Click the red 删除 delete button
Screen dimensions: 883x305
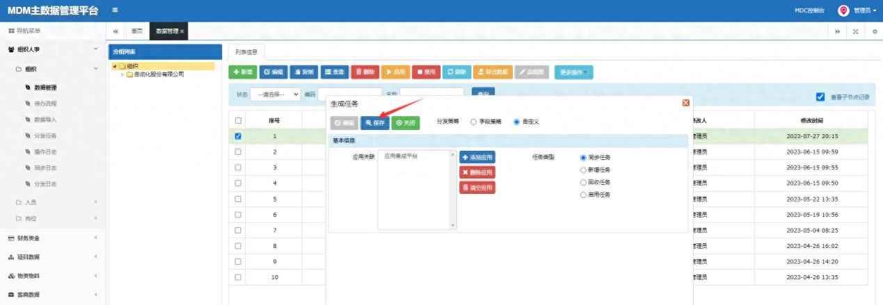365,72
